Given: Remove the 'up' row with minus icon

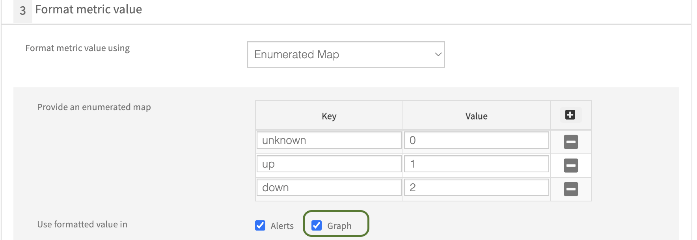Looking at the screenshot, I should pos(570,165).
